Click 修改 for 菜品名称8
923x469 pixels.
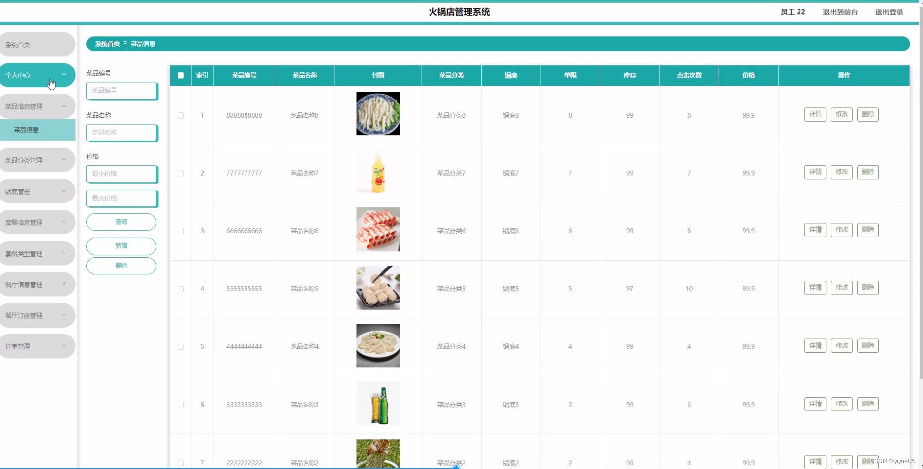point(842,114)
